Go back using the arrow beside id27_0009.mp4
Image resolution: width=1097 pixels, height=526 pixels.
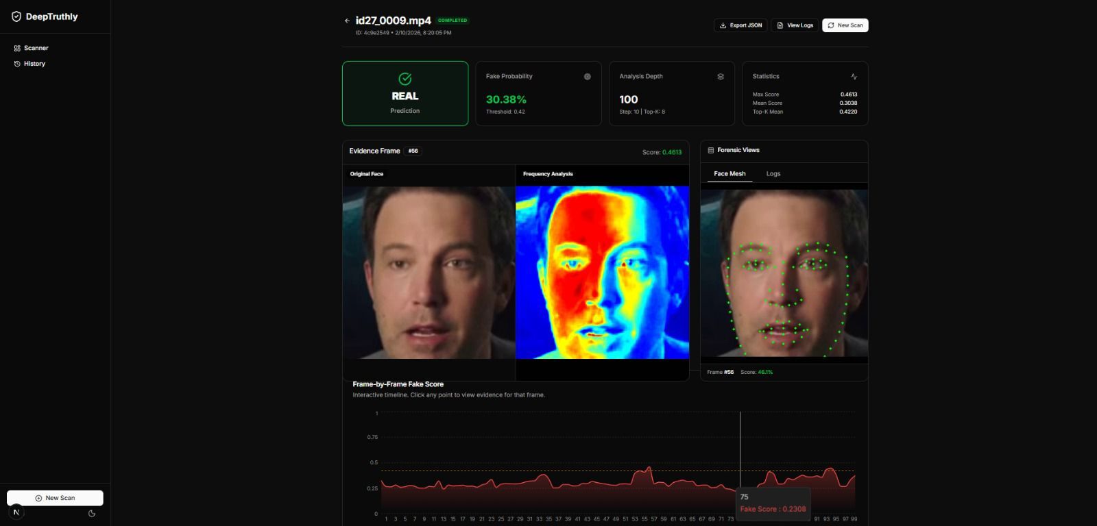coord(347,21)
